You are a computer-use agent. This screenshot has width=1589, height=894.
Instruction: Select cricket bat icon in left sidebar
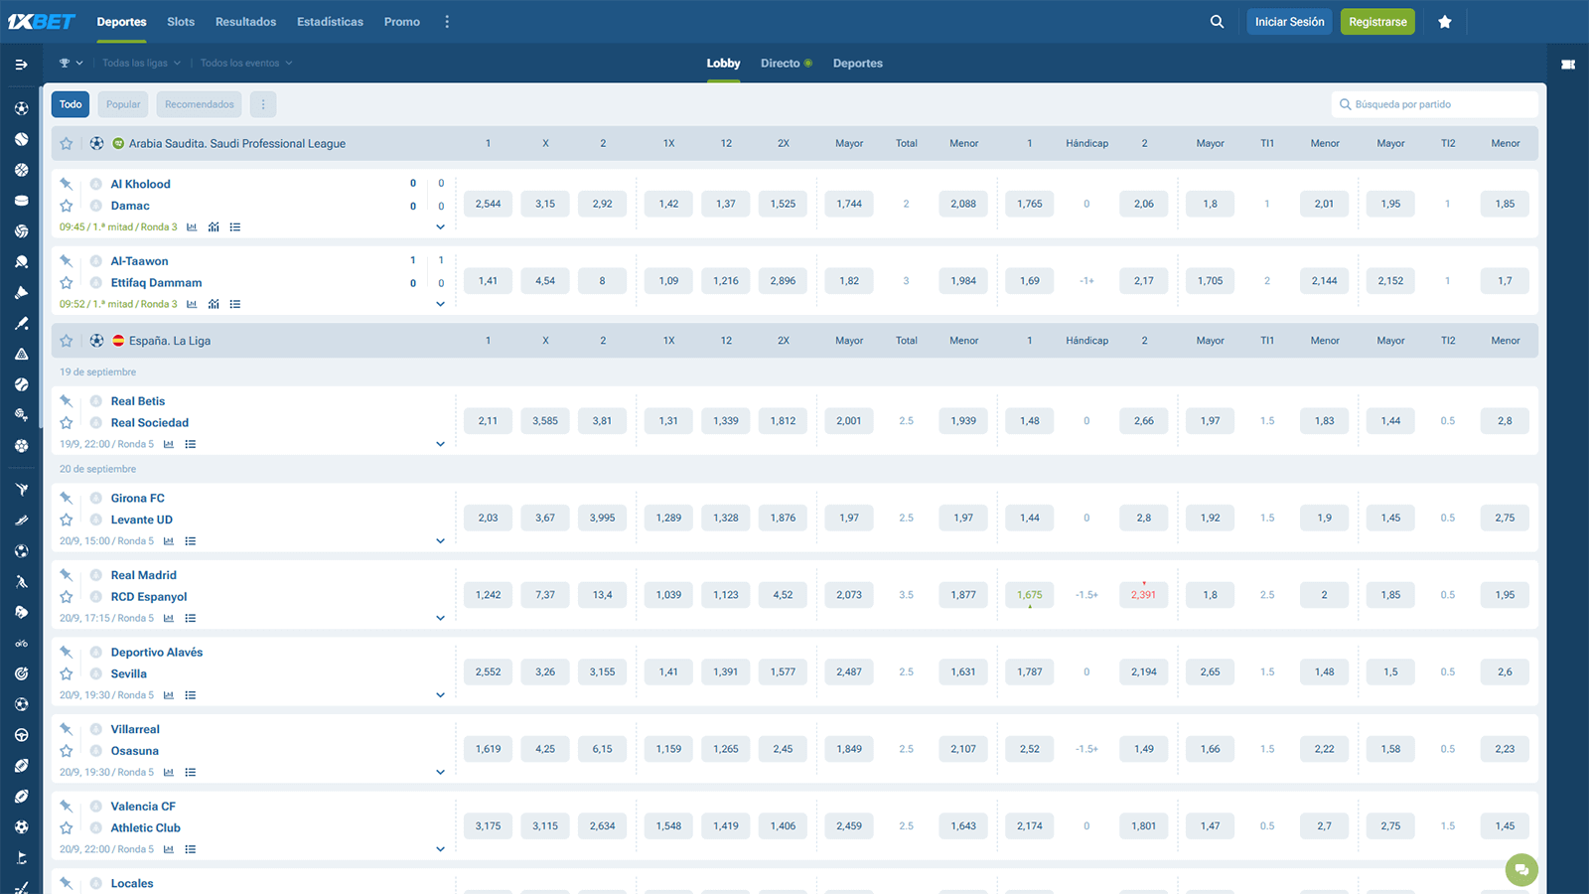click(x=21, y=324)
